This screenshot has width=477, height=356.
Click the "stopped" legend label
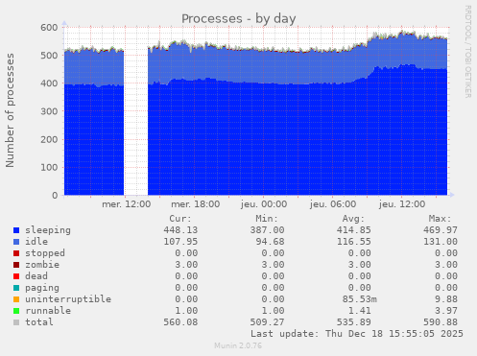(45, 253)
